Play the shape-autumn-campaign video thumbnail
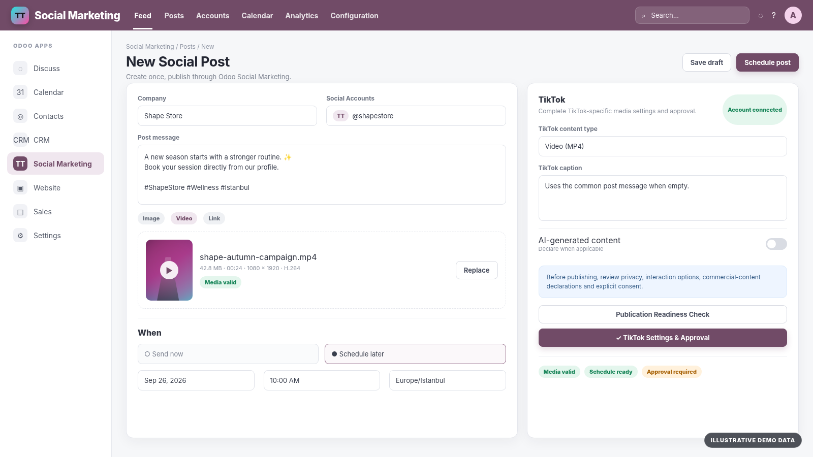Viewport: 813px width, 457px height. click(x=169, y=270)
